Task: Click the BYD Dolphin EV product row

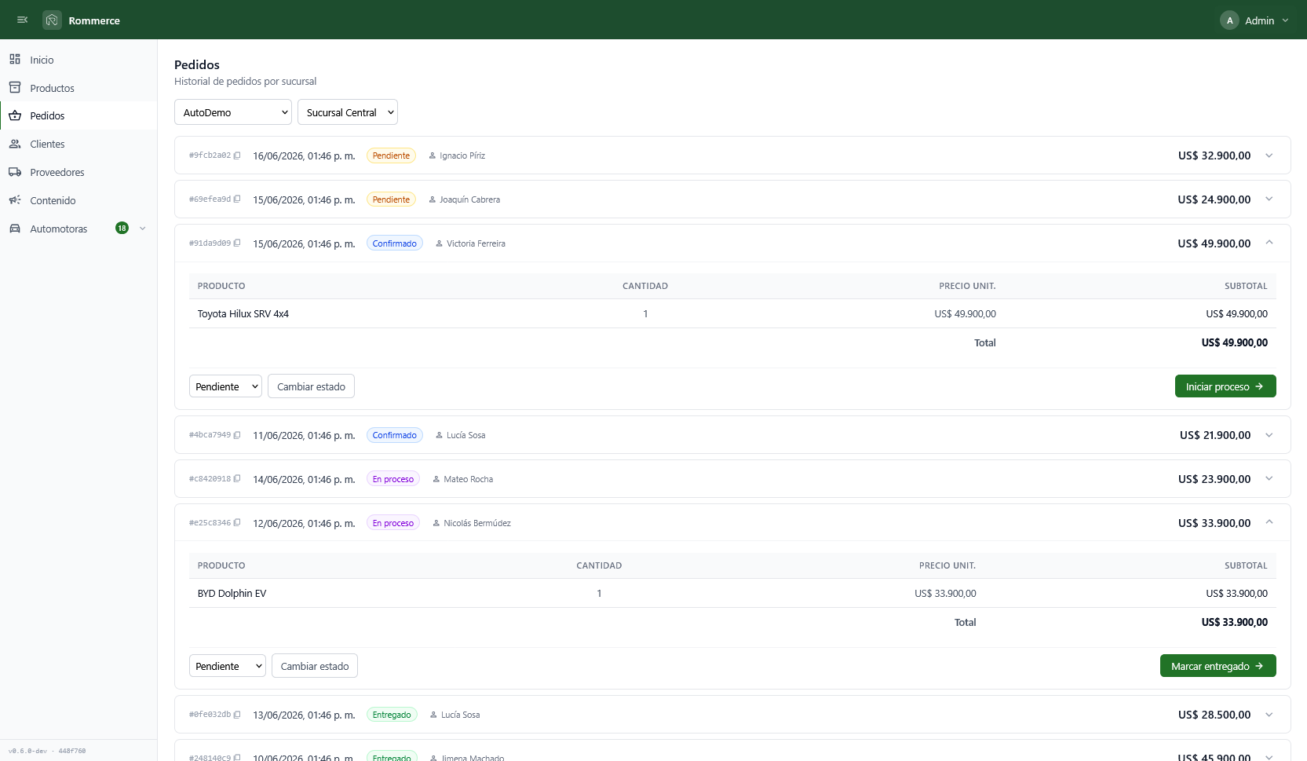Action: click(732, 593)
